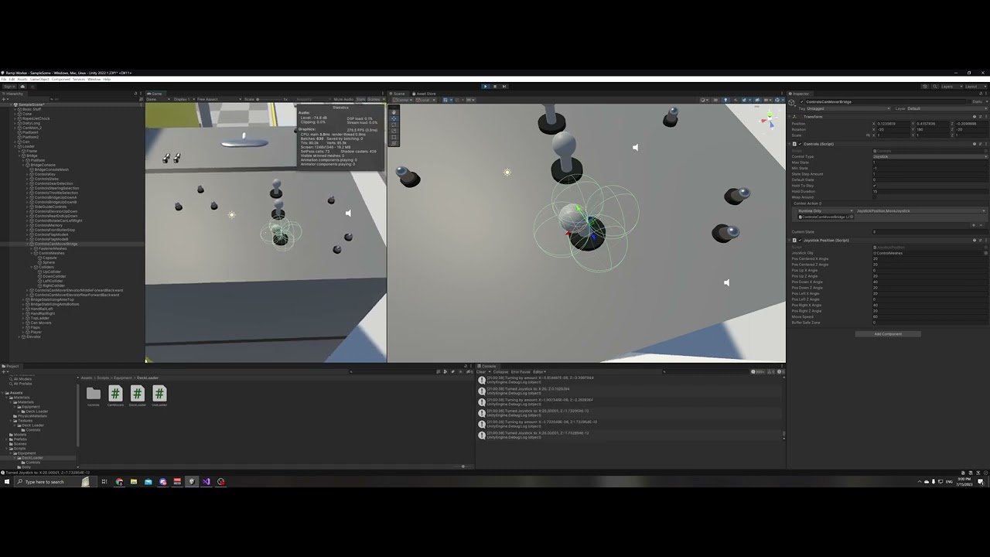The width and height of the screenshot is (990, 557).
Task: Click the warning count icon in Console toolbar
Action: (x=770, y=371)
